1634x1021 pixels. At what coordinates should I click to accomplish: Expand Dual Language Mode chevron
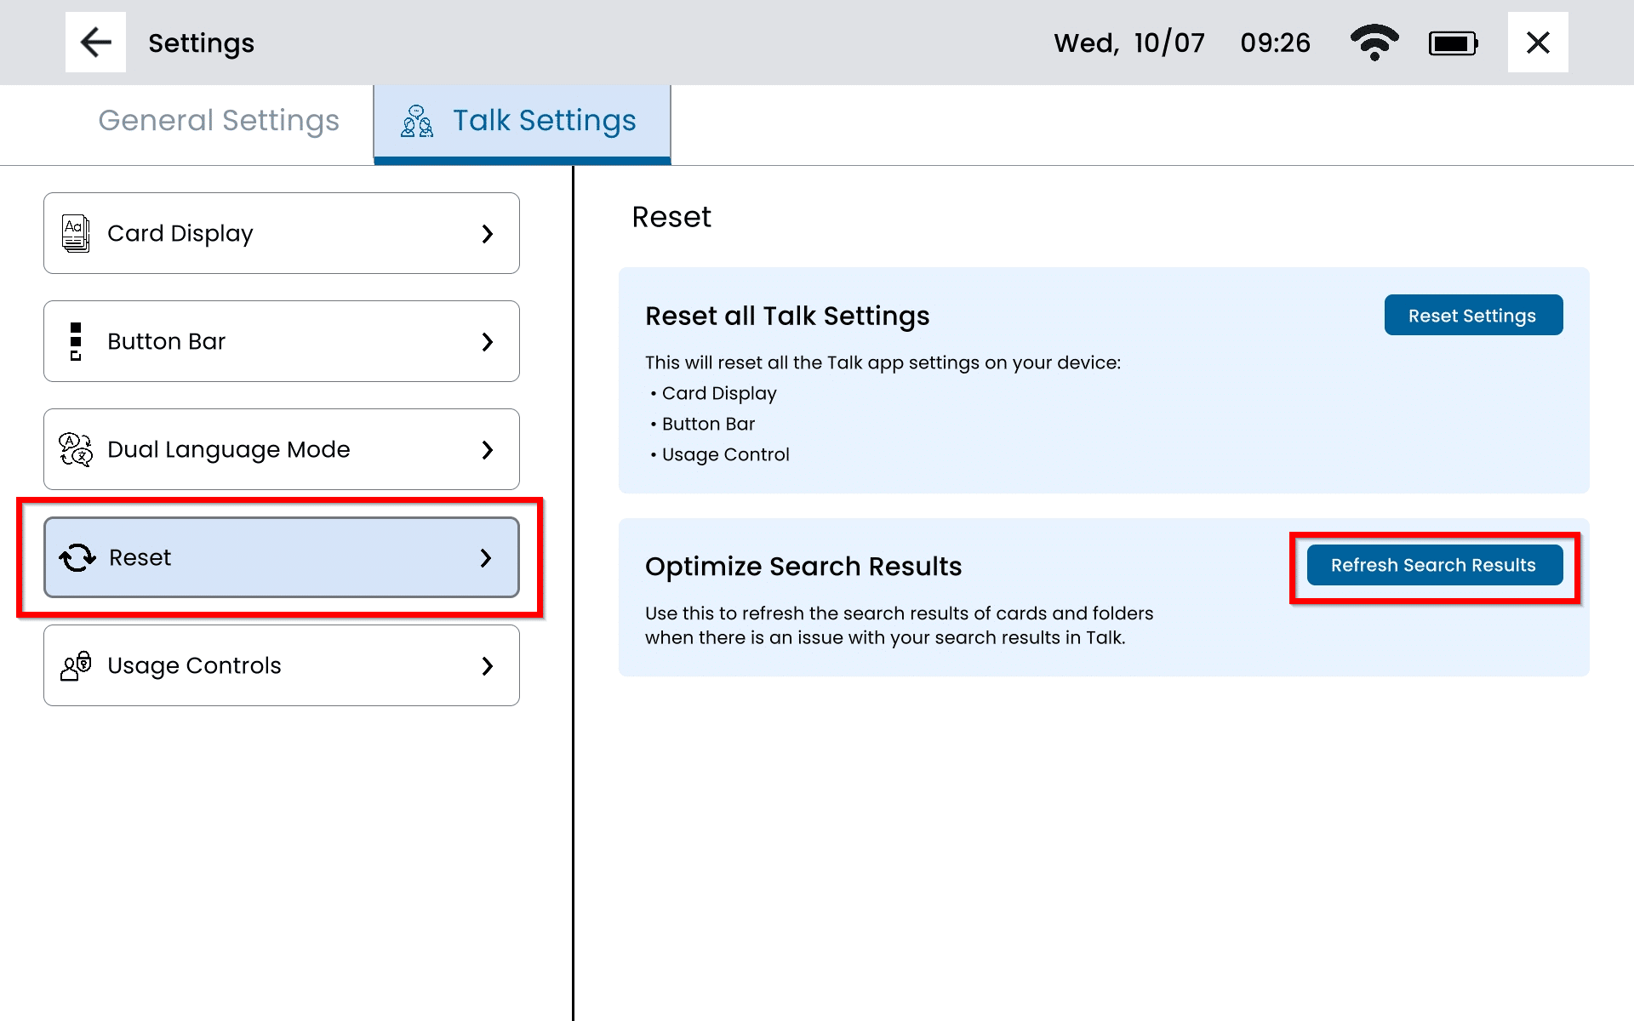tap(487, 449)
